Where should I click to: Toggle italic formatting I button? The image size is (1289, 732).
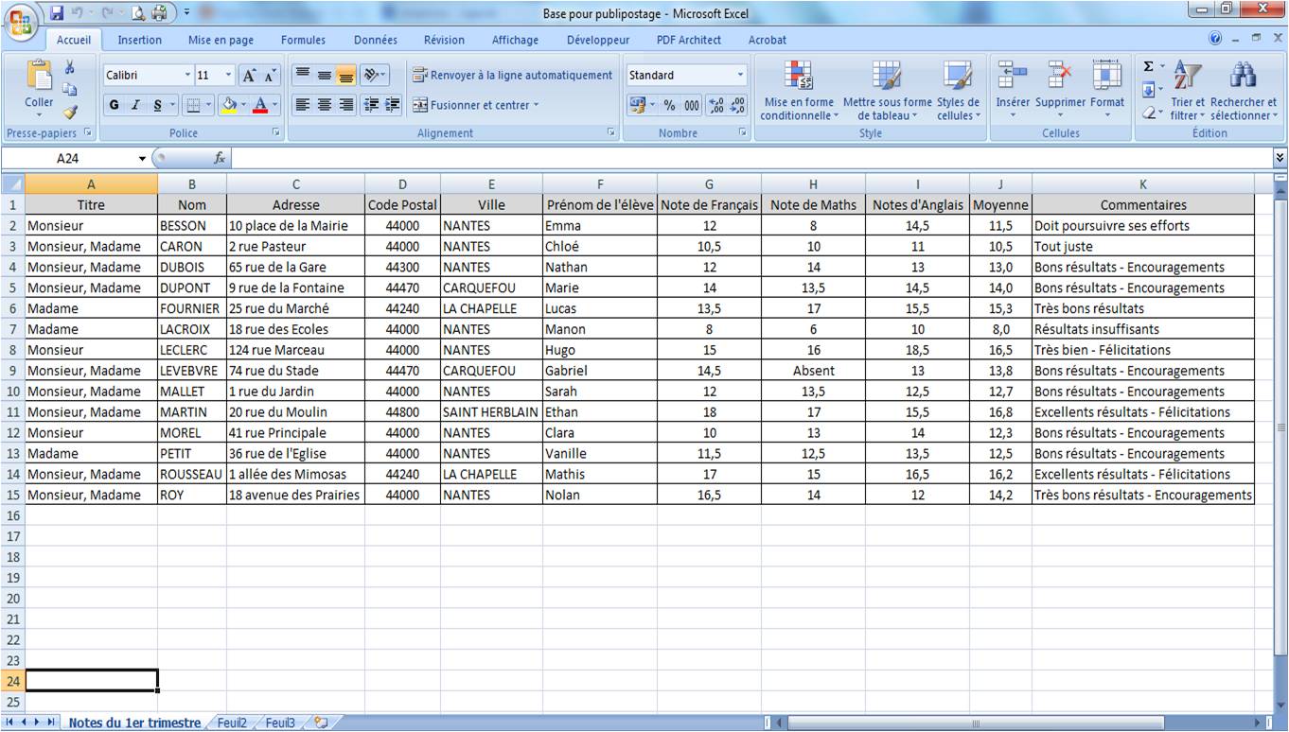pos(135,105)
